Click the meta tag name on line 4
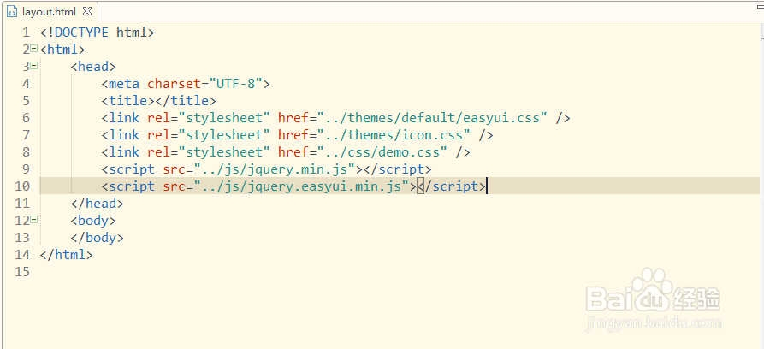Screen dimensions: 764x349 click(x=124, y=84)
